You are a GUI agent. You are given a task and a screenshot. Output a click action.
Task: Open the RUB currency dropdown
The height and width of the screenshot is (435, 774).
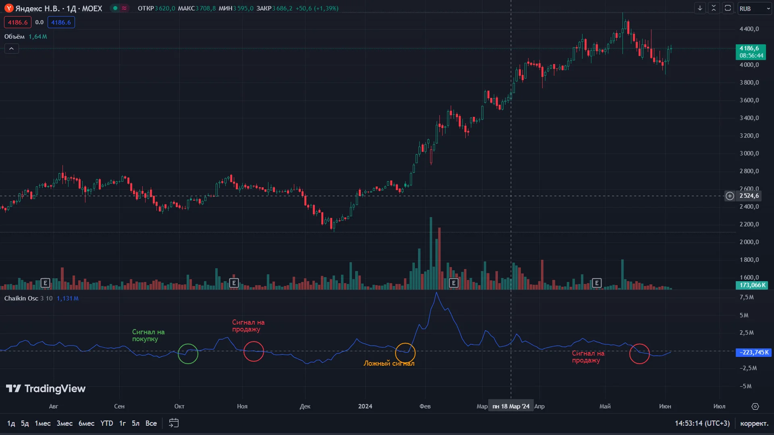tap(755, 8)
